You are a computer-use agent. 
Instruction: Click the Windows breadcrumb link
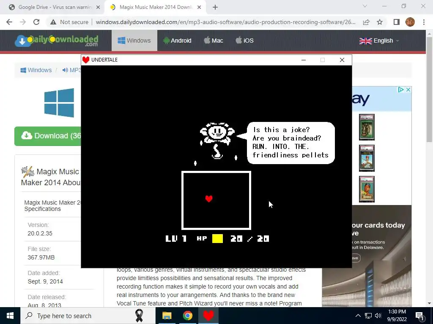point(36,70)
